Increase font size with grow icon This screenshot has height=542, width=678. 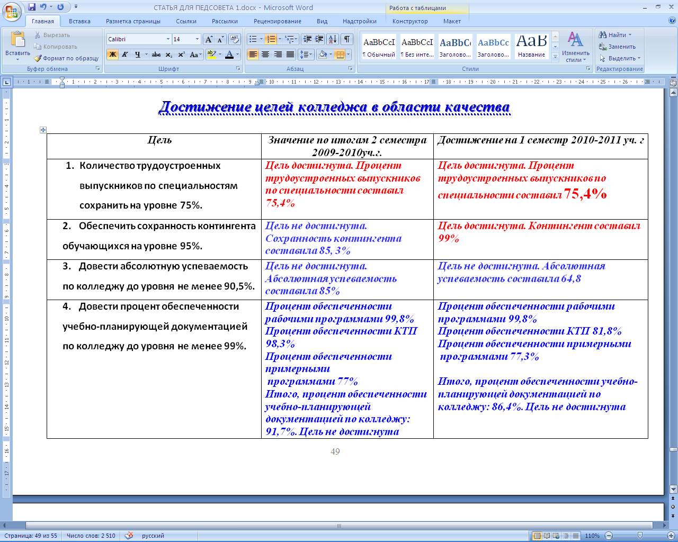(209, 39)
